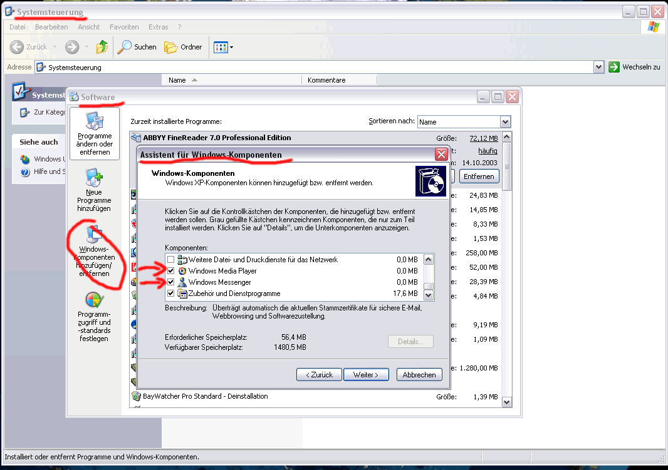Click scroll down arrow in Komponenten list
The width and height of the screenshot is (668, 470).
(429, 294)
